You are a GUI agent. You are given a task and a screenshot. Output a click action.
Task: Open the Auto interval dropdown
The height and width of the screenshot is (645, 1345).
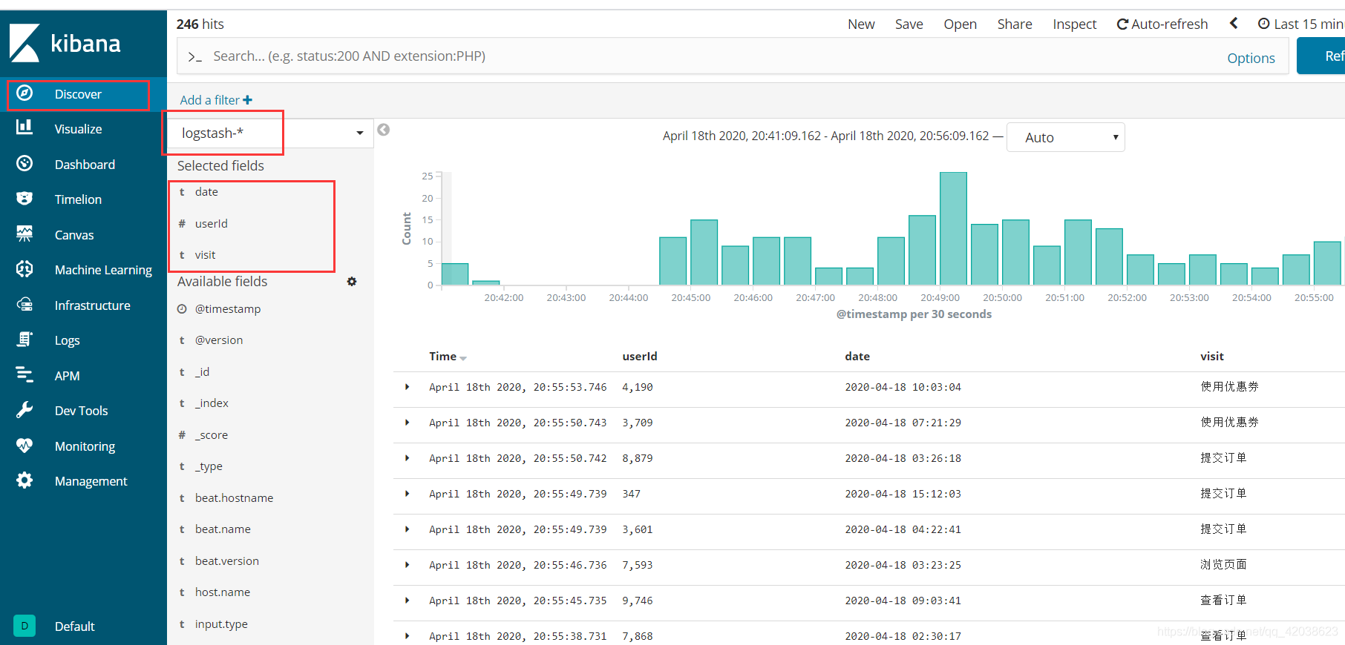pos(1065,137)
